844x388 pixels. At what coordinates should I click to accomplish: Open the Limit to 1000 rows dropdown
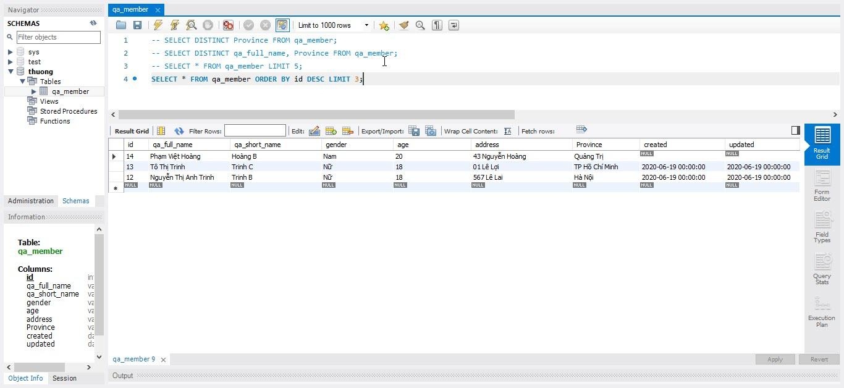pyautogui.click(x=366, y=25)
